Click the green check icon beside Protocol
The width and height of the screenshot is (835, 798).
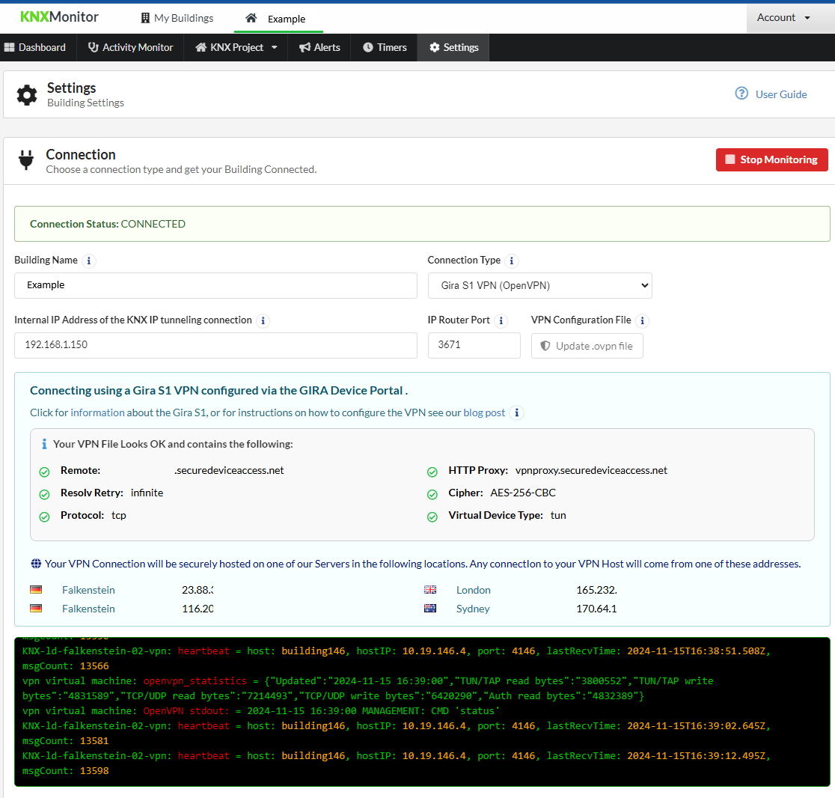click(45, 517)
